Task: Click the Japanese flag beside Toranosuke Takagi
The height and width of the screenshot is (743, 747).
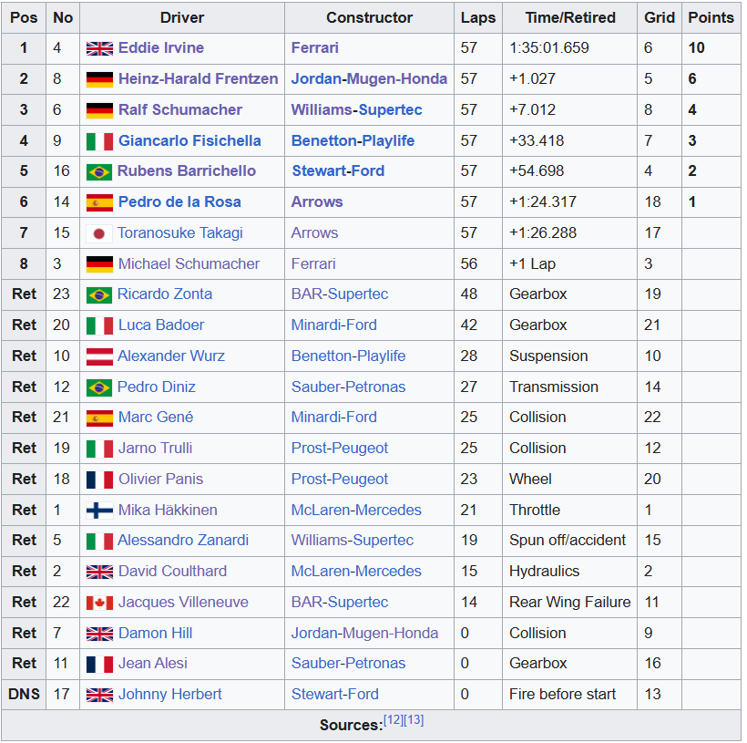Action: click(x=99, y=233)
